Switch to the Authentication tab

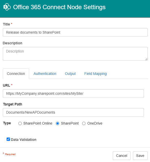45,74
